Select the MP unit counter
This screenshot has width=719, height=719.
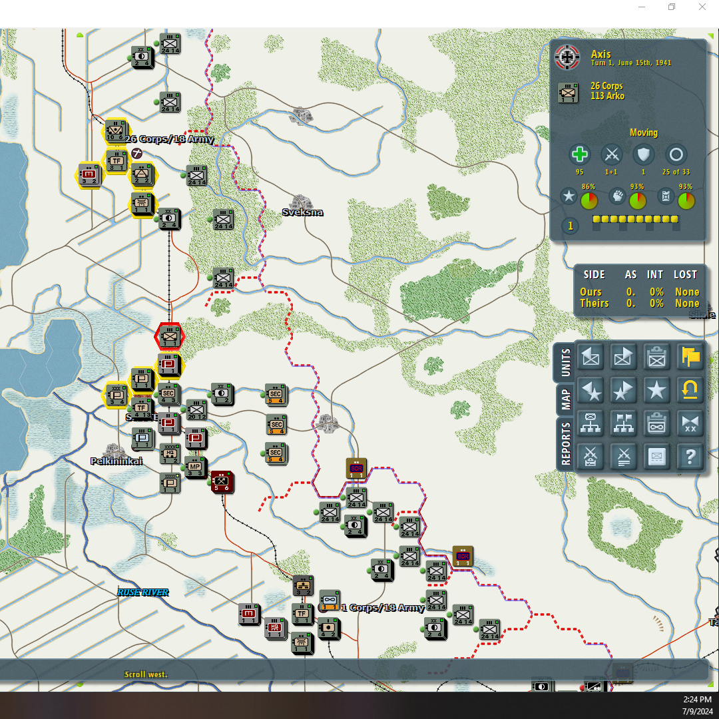195,467
